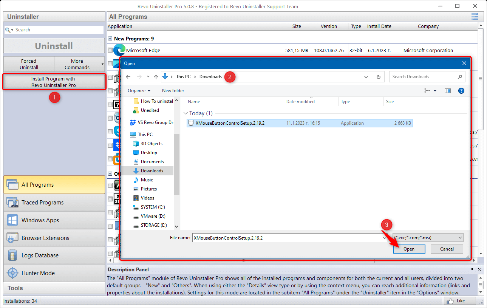Click the Open button
487x308 pixels.
point(409,249)
